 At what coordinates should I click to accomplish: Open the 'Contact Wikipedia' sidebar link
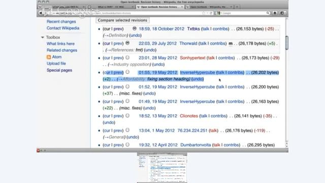pos(63,28)
